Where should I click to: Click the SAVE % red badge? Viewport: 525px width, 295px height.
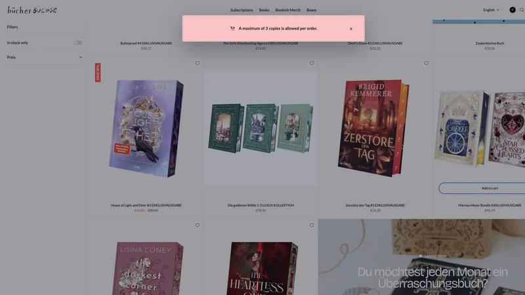point(98,73)
